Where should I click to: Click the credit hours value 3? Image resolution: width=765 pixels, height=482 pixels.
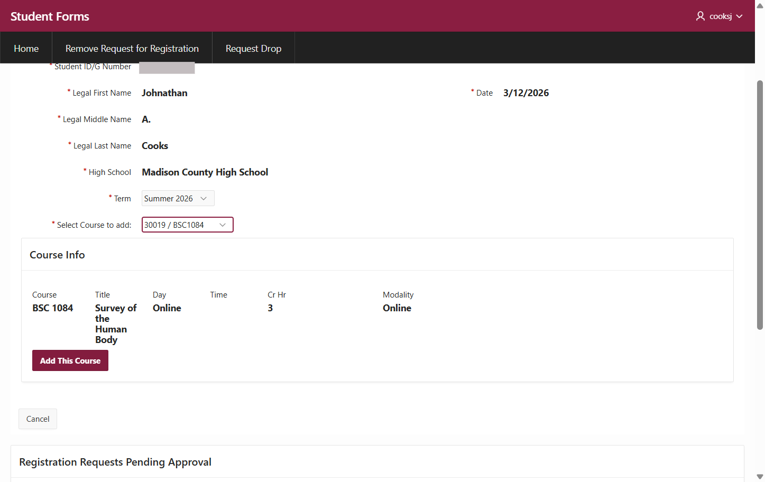pyautogui.click(x=270, y=308)
